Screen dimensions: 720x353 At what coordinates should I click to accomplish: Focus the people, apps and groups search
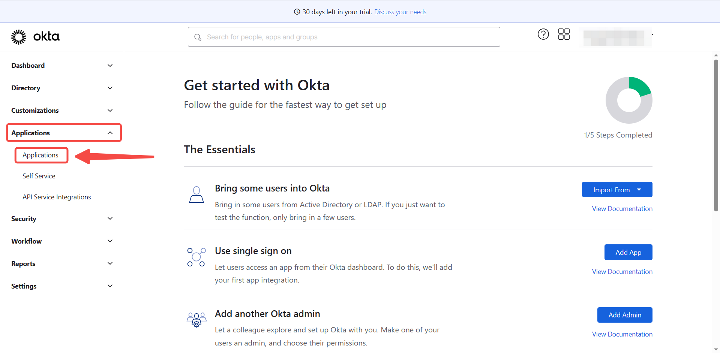tap(344, 37)
